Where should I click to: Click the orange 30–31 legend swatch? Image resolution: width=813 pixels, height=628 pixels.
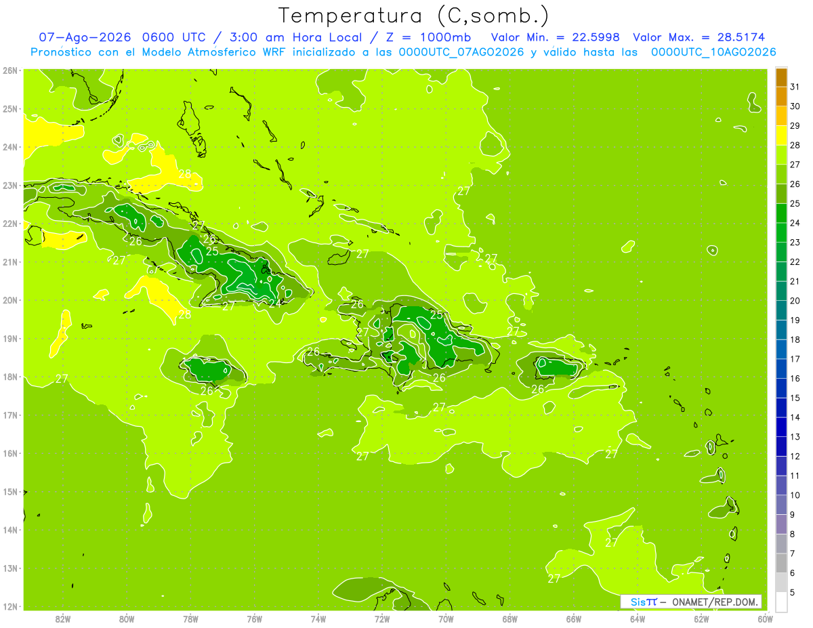tap(781, 96)
